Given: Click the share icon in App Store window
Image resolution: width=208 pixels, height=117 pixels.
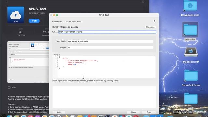Looking at the screenshot, I should (143, 1).
